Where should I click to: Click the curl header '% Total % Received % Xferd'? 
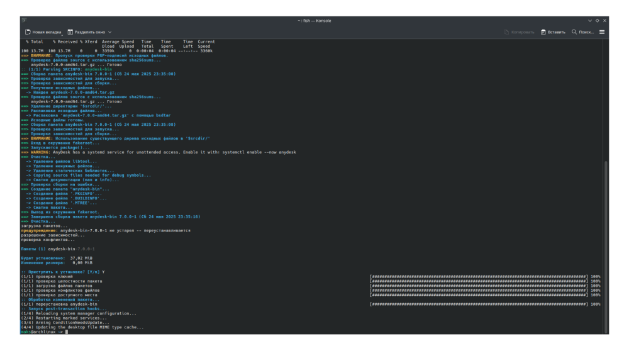coord(62,42)
